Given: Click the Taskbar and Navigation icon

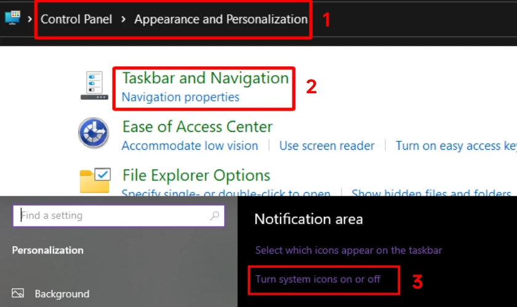Looking at the screenshot, I should coord(94,86).
